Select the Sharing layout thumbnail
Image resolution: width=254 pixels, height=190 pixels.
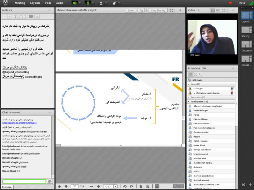[247, 30]
